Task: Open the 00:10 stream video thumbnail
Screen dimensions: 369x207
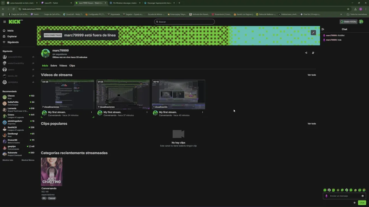Action: coord(178,94)
